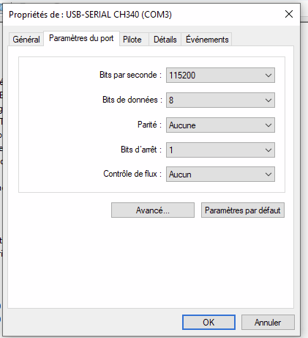Viewport: 308px width, 338px height.
Task: Click the 'Bits de données :' label
Action: pos(132,100)
